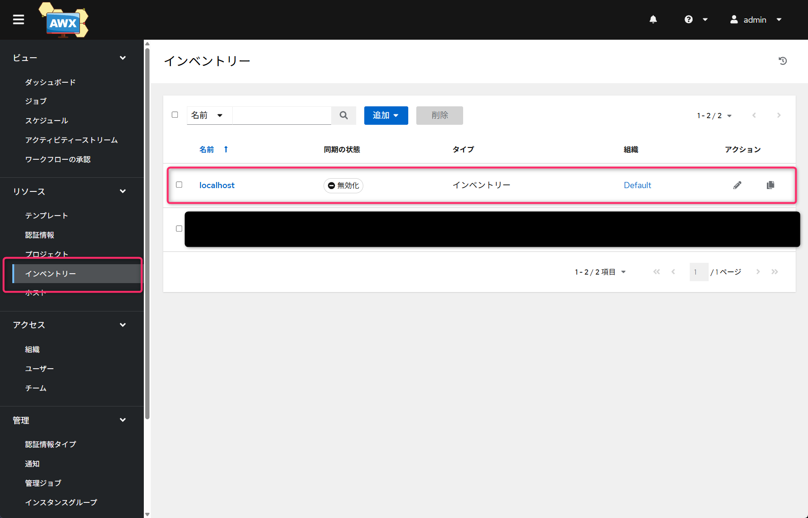The width and height of the screenshot is (808, 518).
Task: Open the localhost inventory link
Action: [x=217, y=185]
